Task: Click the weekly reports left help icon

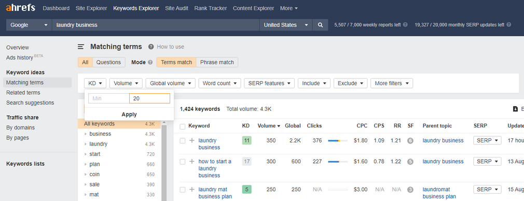Action: [x=405, y=25]
